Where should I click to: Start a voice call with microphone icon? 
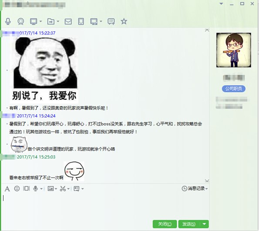tap(8, 21)
